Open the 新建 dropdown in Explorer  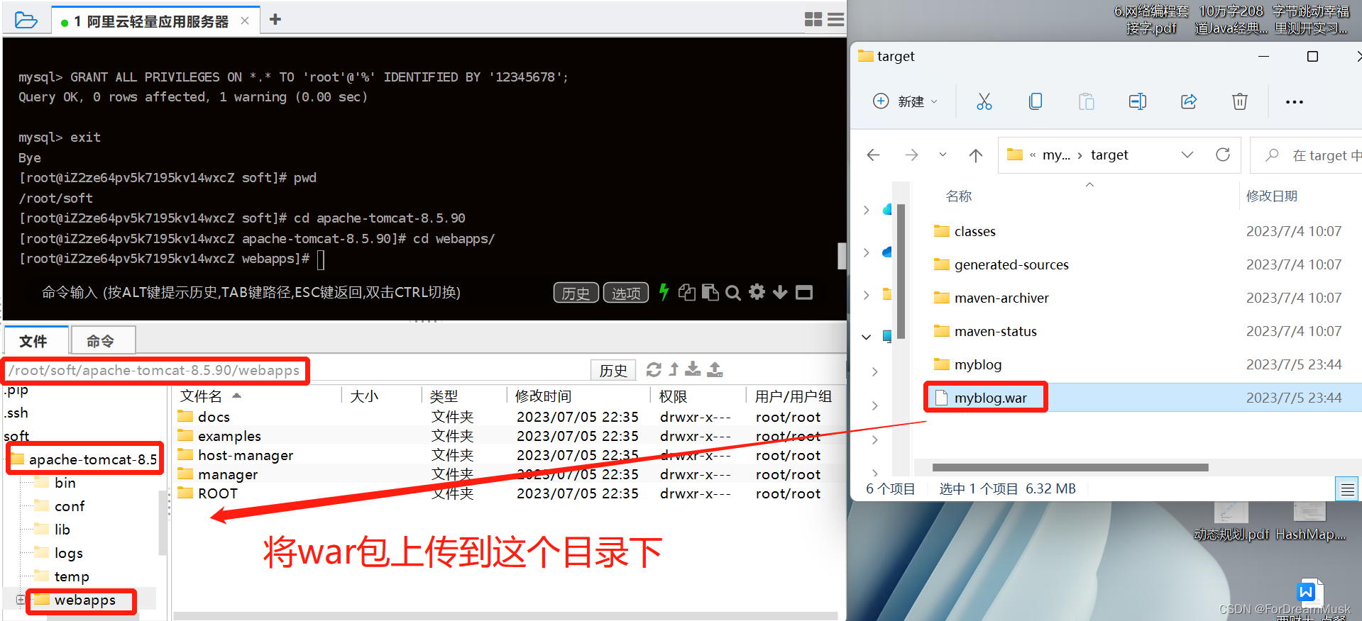tap(905, 101)
